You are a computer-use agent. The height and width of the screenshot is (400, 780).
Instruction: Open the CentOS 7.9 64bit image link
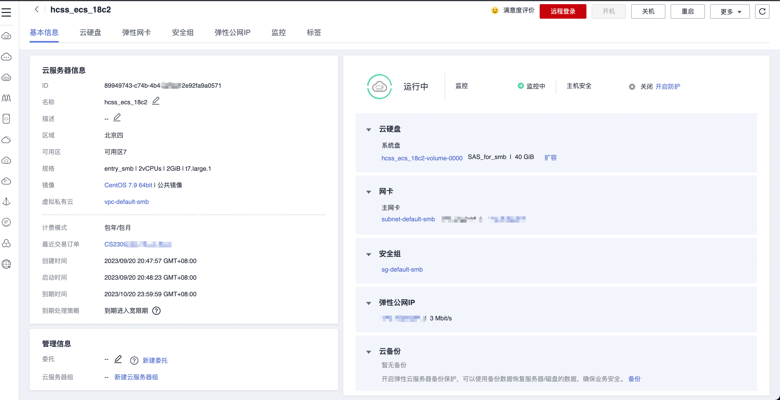coord(128,185)
